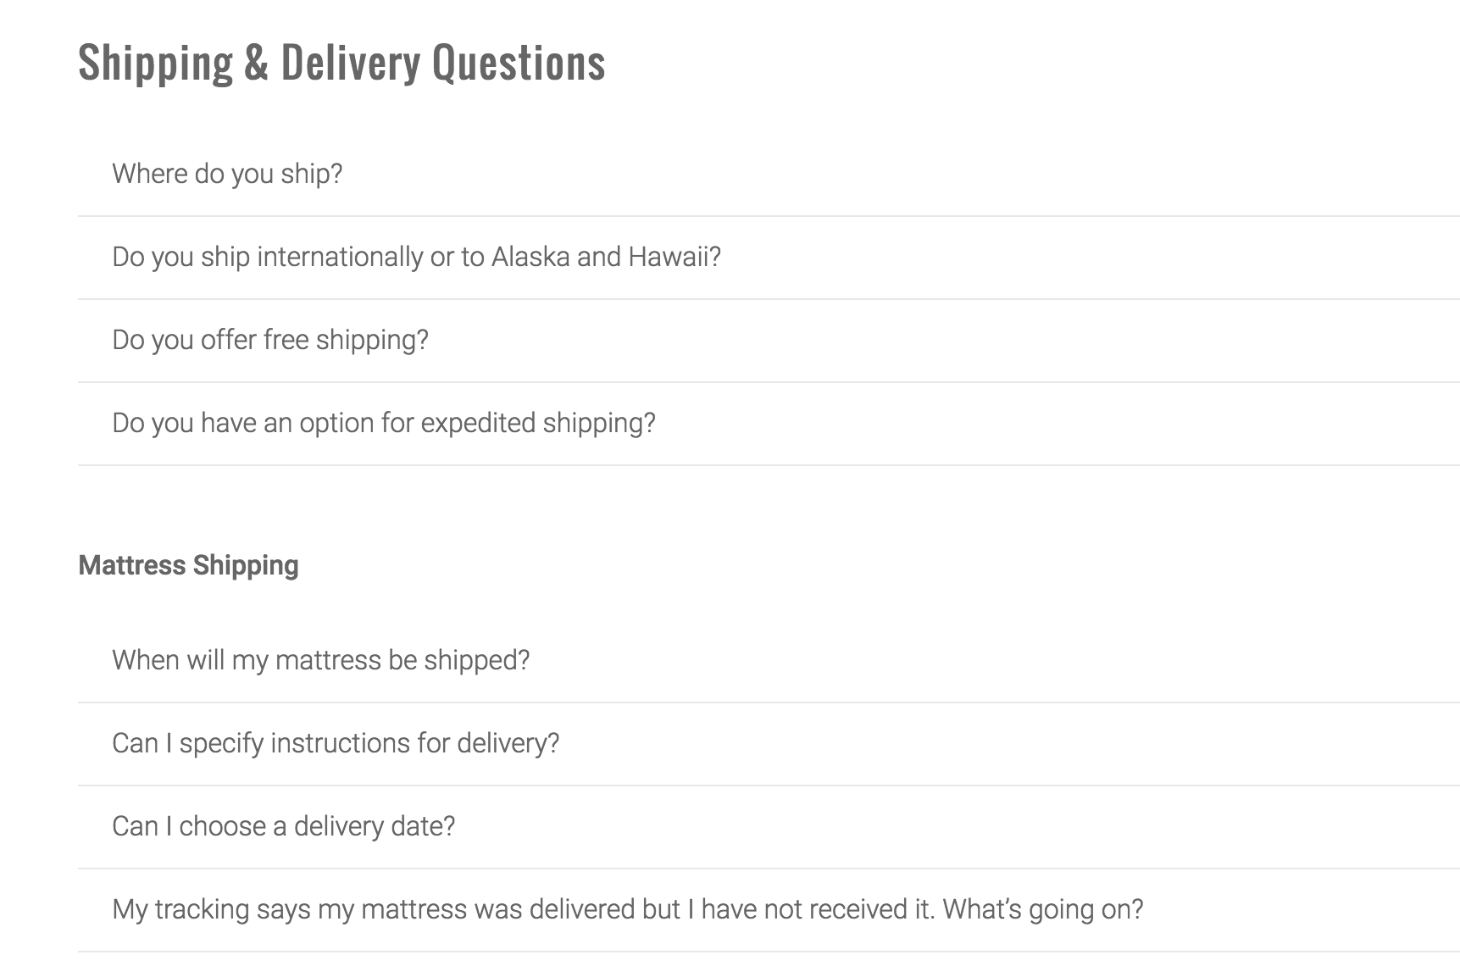This screenshot has height=966, width=1460.
Task: Click the 'Shipping & Delivery Questions' heading
Action: 341,63
